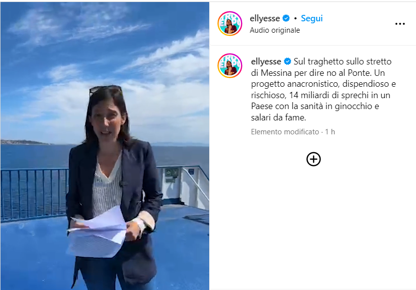
Task: Click the 1 h timestamp
Action: click(x=330, y=132)
